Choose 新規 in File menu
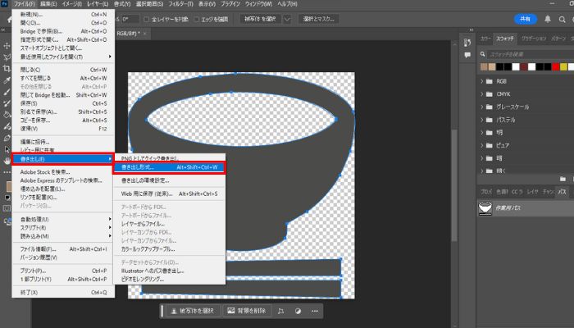574x328 pixels. click(x=64, y=14)
